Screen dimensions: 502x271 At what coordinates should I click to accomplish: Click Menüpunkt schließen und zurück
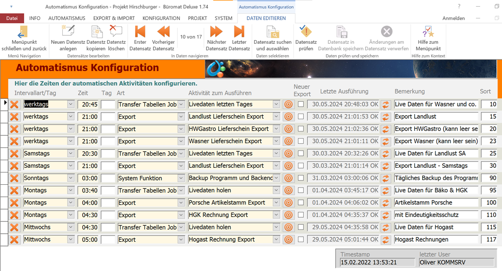pyautogui.click(x=24, y=38)
